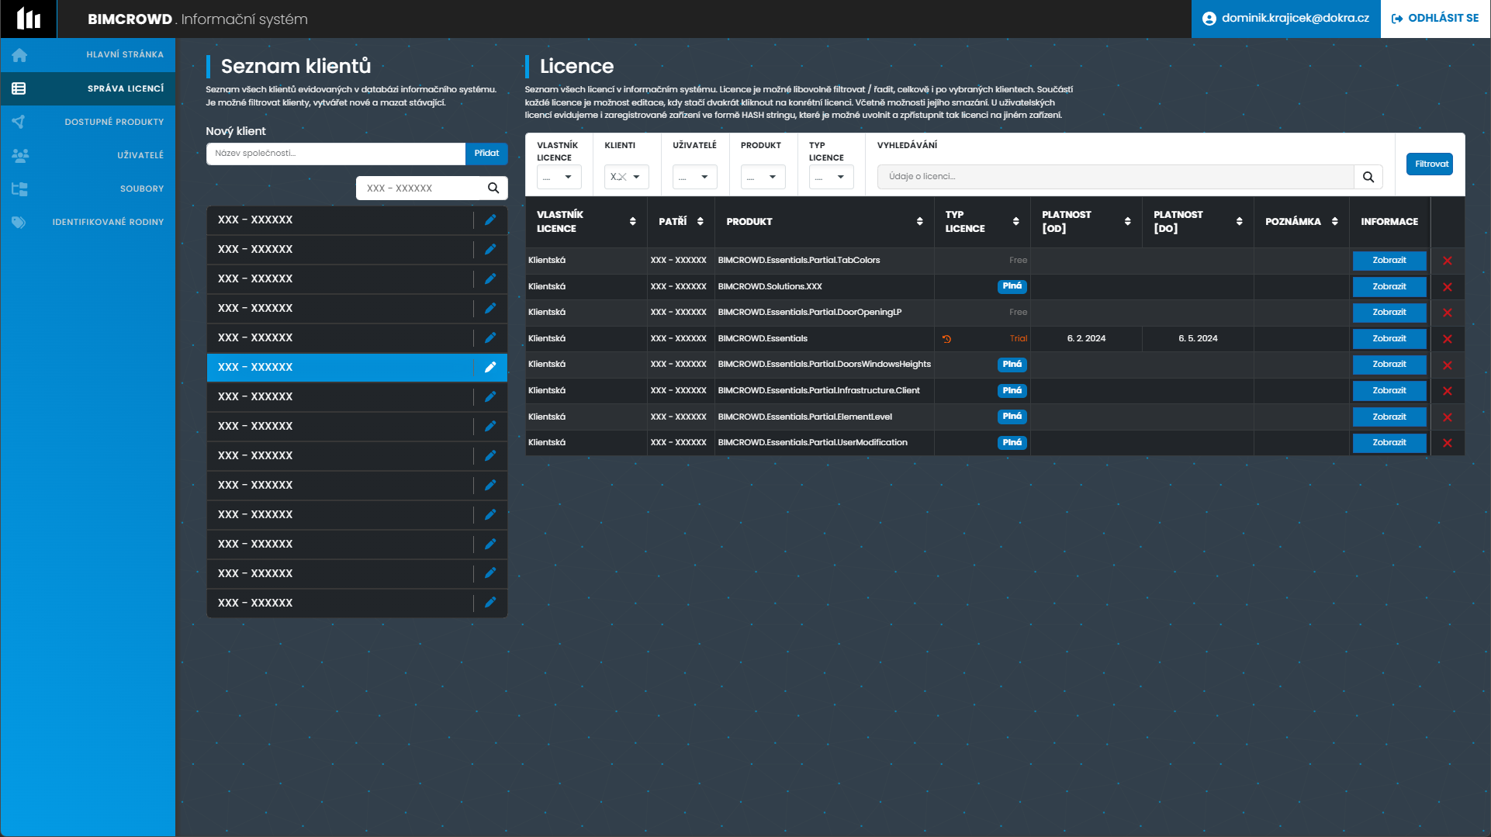Edit the last client in list via pencil
The image size is (1491, 837).
click(x=490, y=603)
